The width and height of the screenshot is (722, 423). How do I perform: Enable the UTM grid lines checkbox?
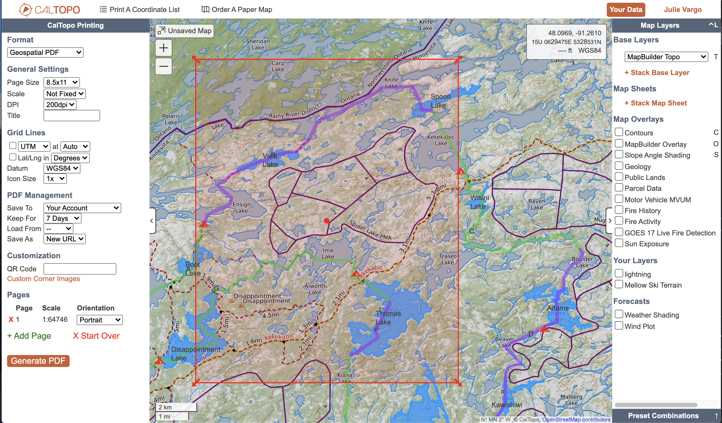point(13,146)
